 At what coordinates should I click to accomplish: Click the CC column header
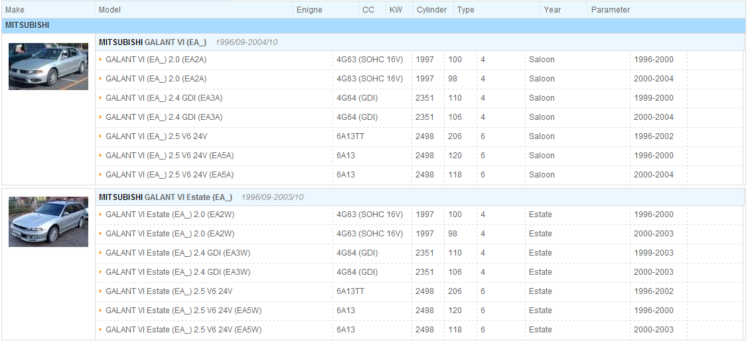point(368,9)
